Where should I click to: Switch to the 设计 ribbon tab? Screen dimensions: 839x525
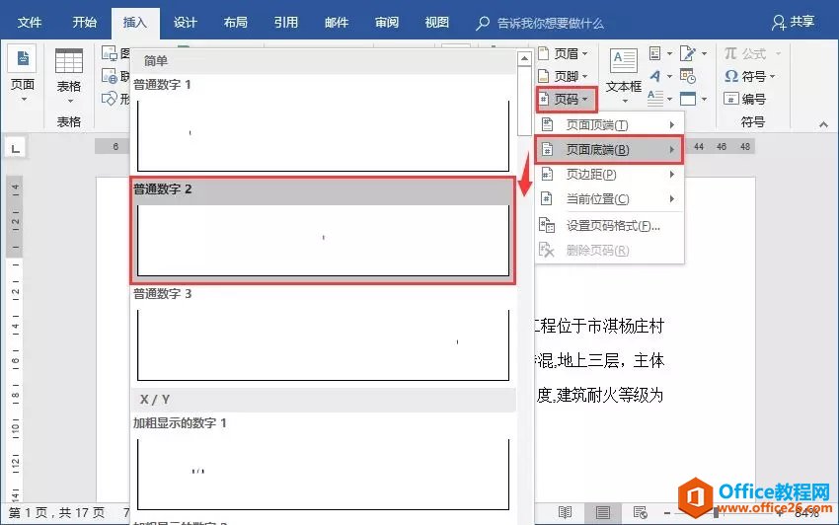(x=186, y=23)
